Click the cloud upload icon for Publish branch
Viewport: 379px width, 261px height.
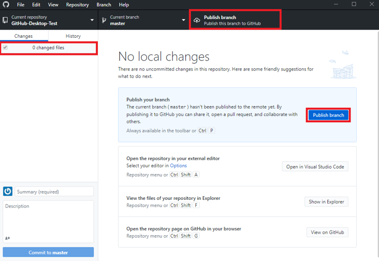[x=197, y=20]
